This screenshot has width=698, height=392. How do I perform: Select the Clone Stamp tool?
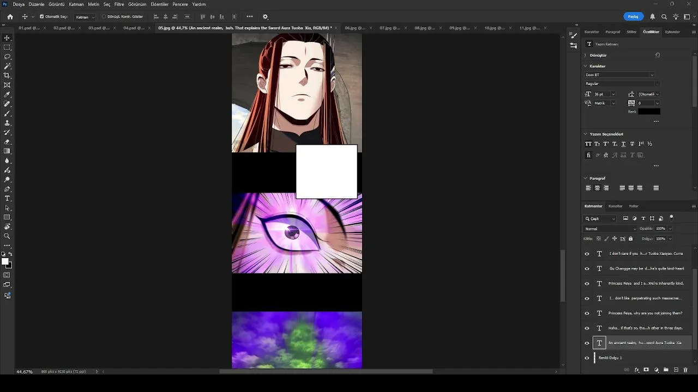[x=7, y=123]
